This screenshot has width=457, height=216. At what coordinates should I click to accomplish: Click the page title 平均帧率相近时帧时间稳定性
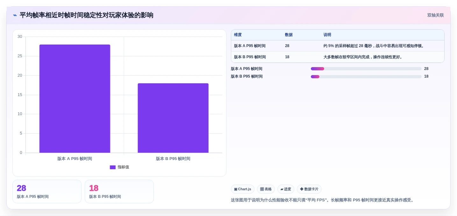click(x=87, y=15)
